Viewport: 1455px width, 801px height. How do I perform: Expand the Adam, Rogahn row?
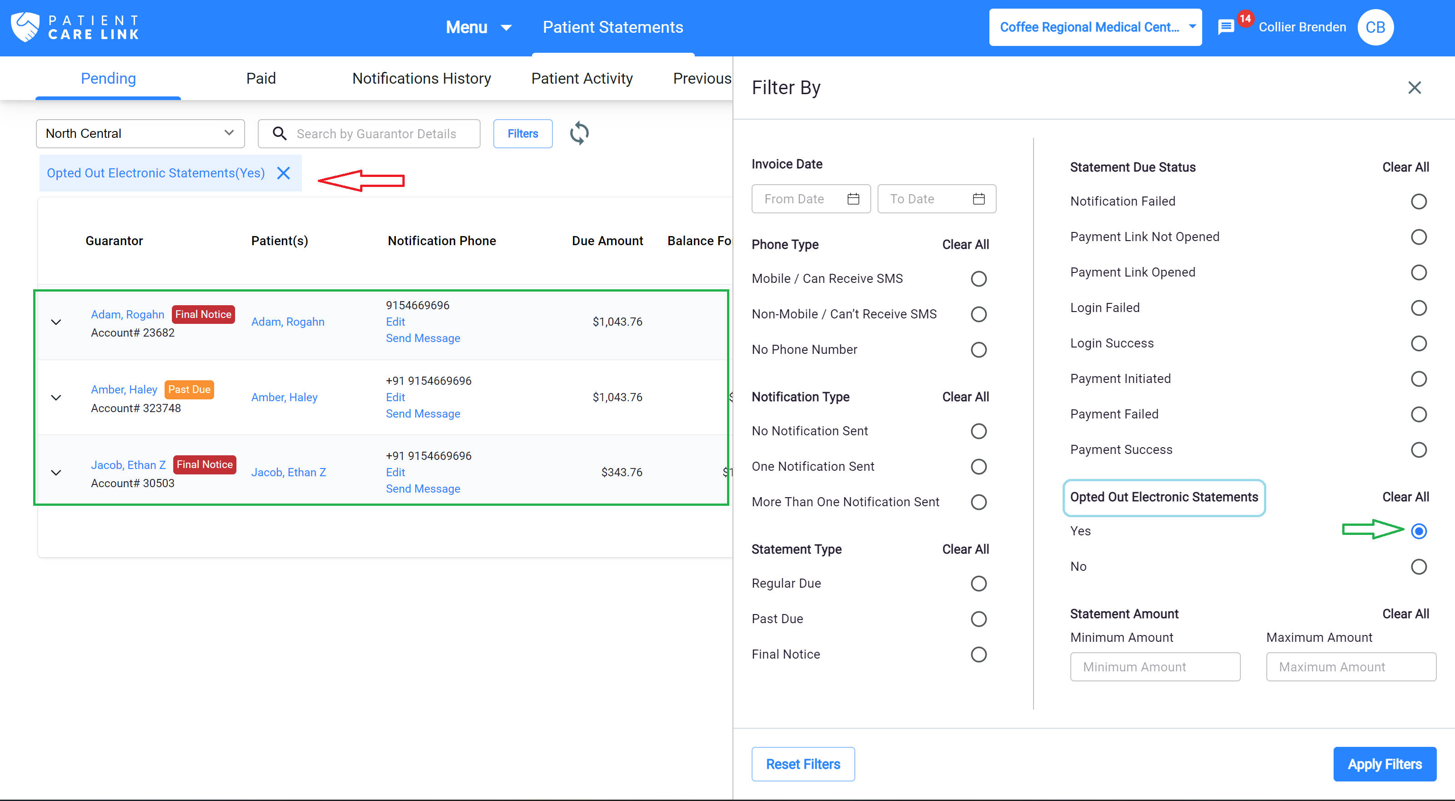coord(56,322)
